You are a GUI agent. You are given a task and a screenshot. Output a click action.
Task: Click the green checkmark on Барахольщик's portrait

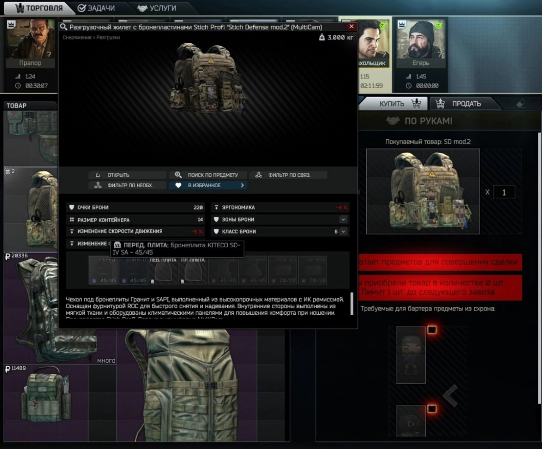pyautogui.click(x=383, y=26)
